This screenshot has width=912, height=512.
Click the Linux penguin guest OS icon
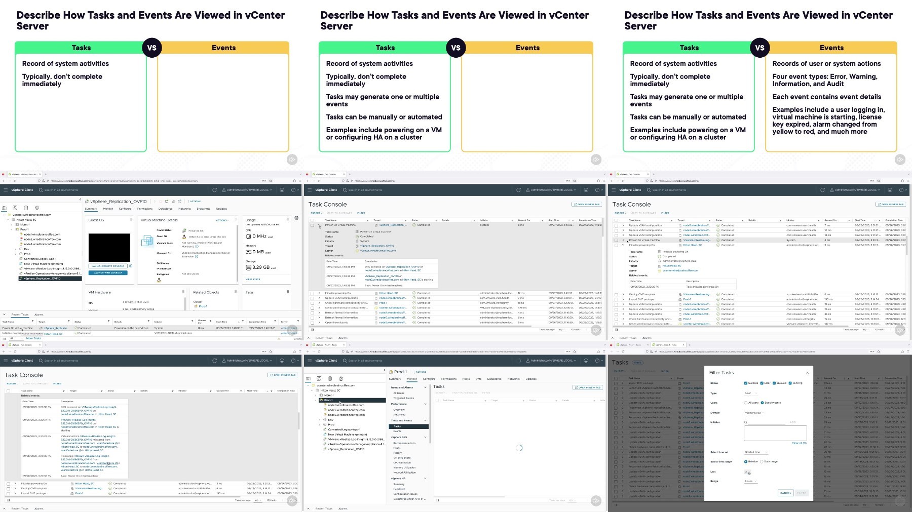[184, 237]
